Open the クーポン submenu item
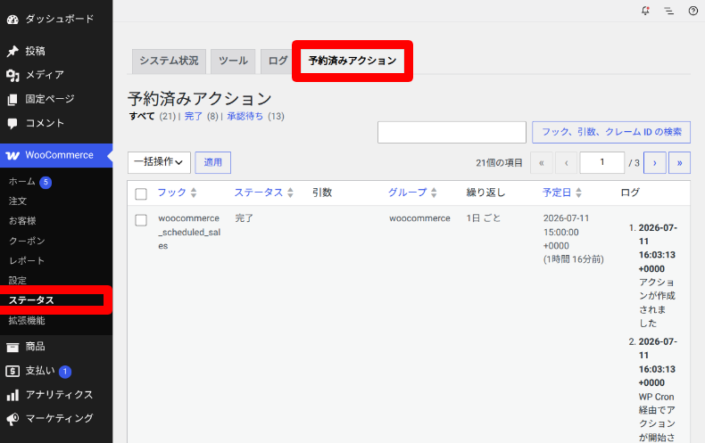 (x=27, y=241)
